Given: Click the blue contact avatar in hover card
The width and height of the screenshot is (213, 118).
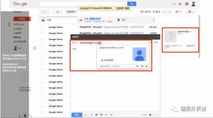Looking at the screenshot, I should pos(139,54).
